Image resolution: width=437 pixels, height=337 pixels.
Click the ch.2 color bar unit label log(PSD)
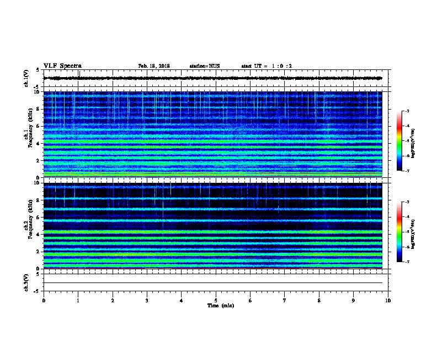point(413,234)
